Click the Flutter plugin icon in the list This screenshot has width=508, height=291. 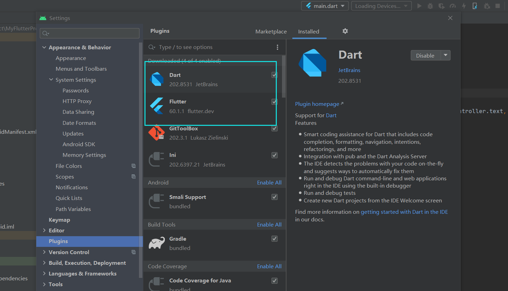pyautogui.click(x=157, y=106)
